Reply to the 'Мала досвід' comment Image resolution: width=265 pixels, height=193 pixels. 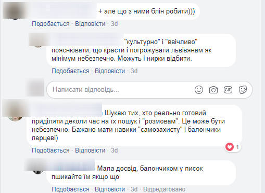[x=110, y=189]
